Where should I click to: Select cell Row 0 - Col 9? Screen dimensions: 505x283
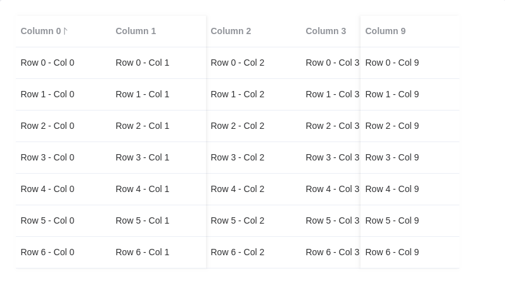[392, 63]
